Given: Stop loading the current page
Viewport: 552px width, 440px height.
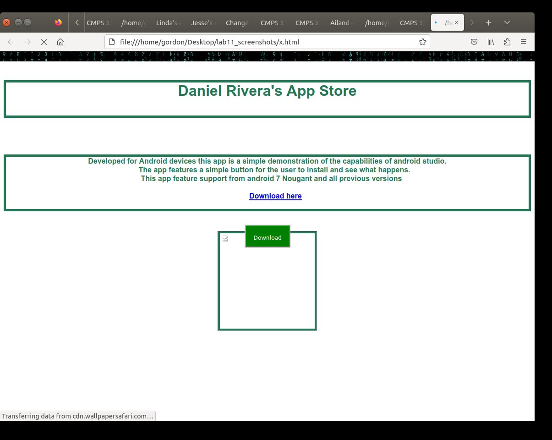Looking at the screenshot, I should pyautogui.click(x=44, y=42).
